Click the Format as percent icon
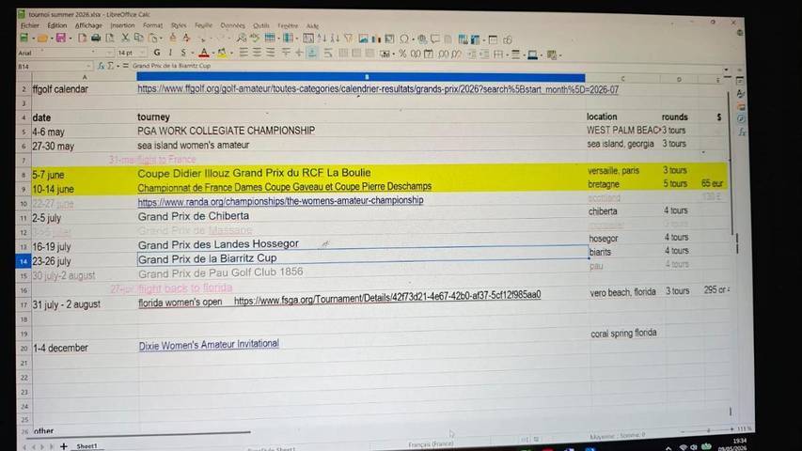 (402, 54)
